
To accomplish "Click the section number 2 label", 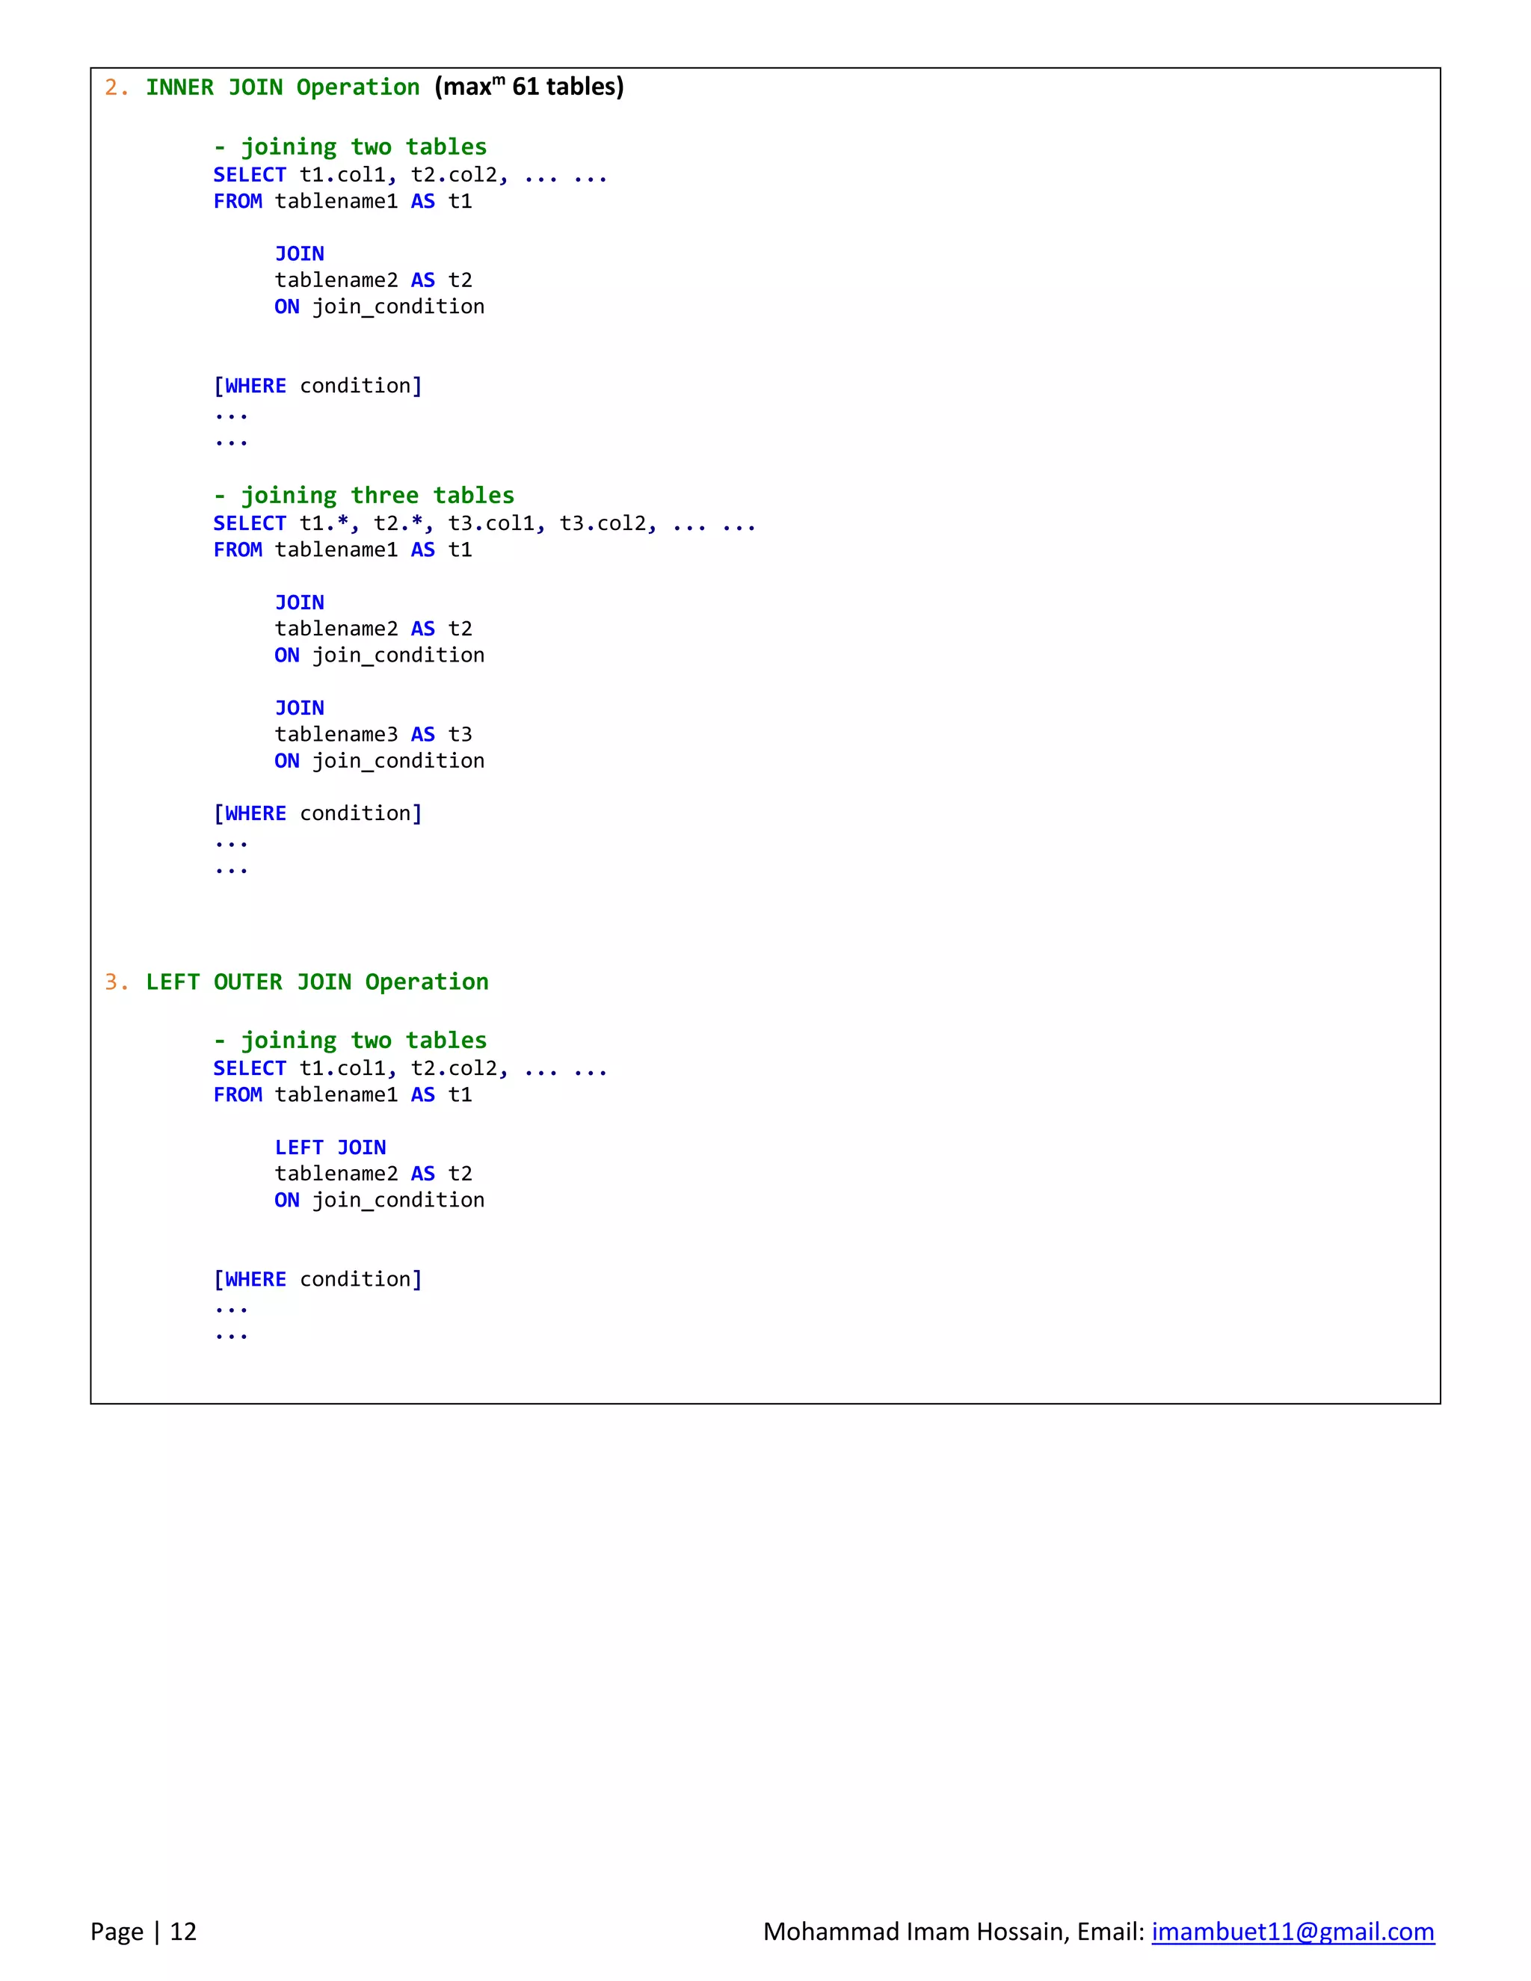I will tap(116, 87).
